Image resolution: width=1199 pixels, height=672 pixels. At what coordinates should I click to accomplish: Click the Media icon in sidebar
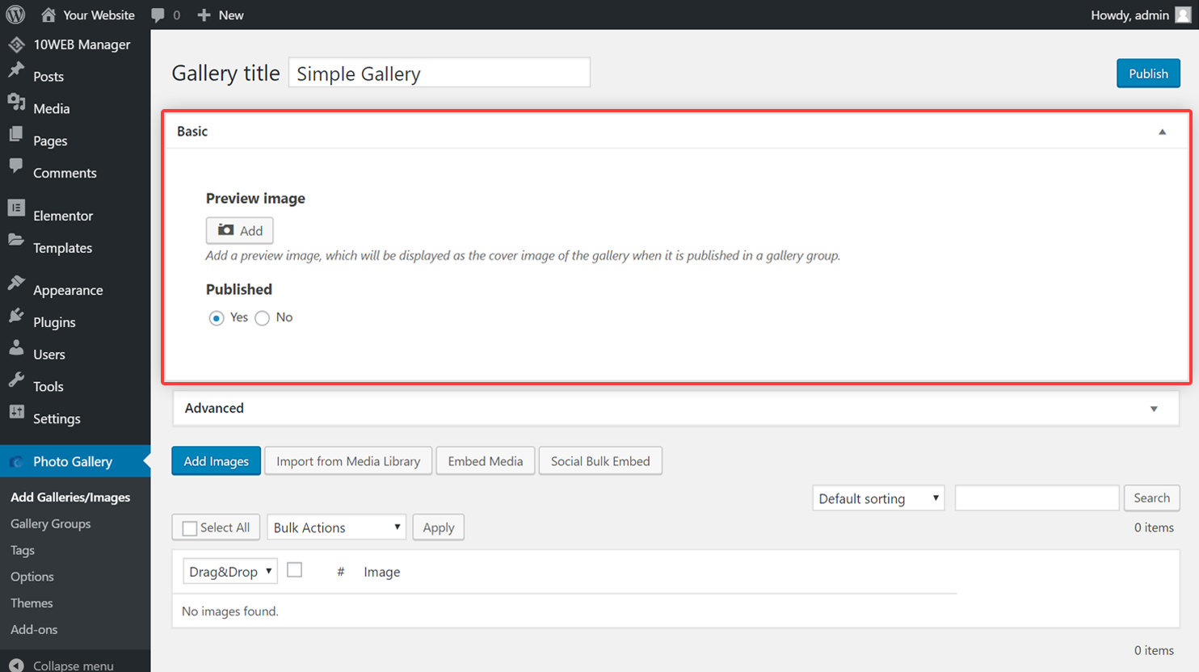point(16,102)
